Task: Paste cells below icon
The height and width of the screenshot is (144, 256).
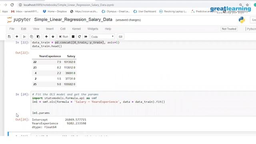Action: [38, 36]
